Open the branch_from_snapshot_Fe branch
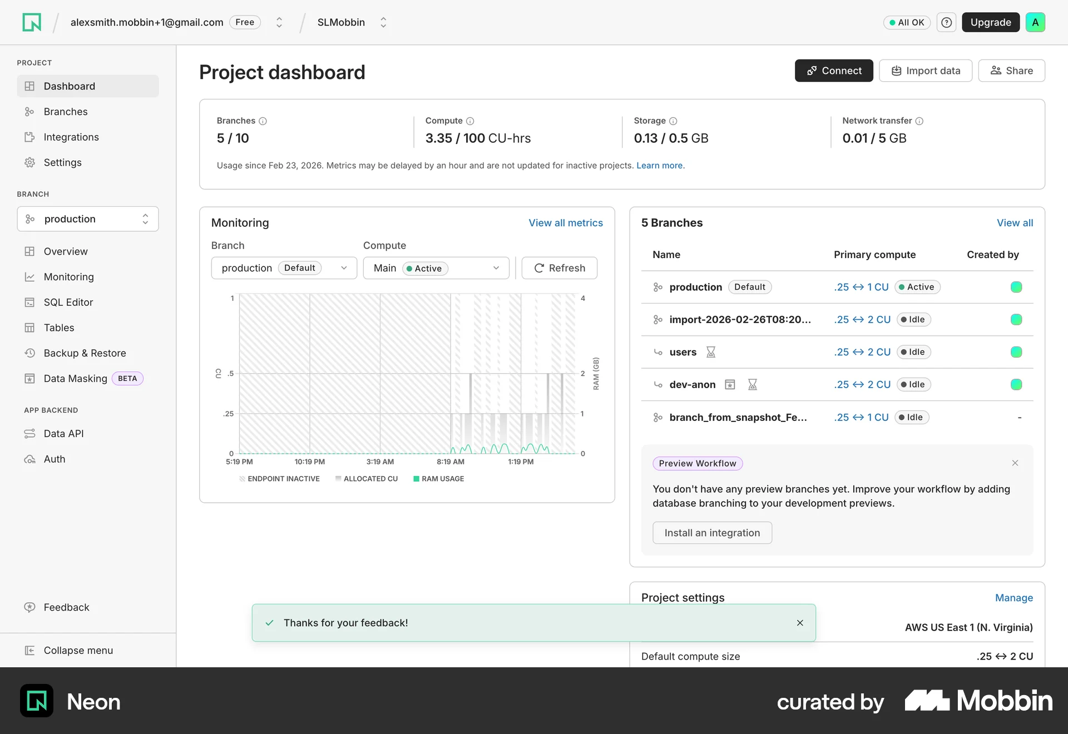The image size is (1068, 734). pos(738,417)
